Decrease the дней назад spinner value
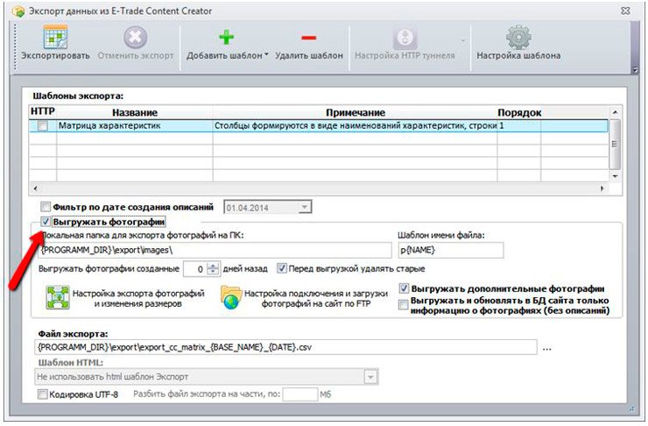The image size is (648, 426). coord(213,272)
